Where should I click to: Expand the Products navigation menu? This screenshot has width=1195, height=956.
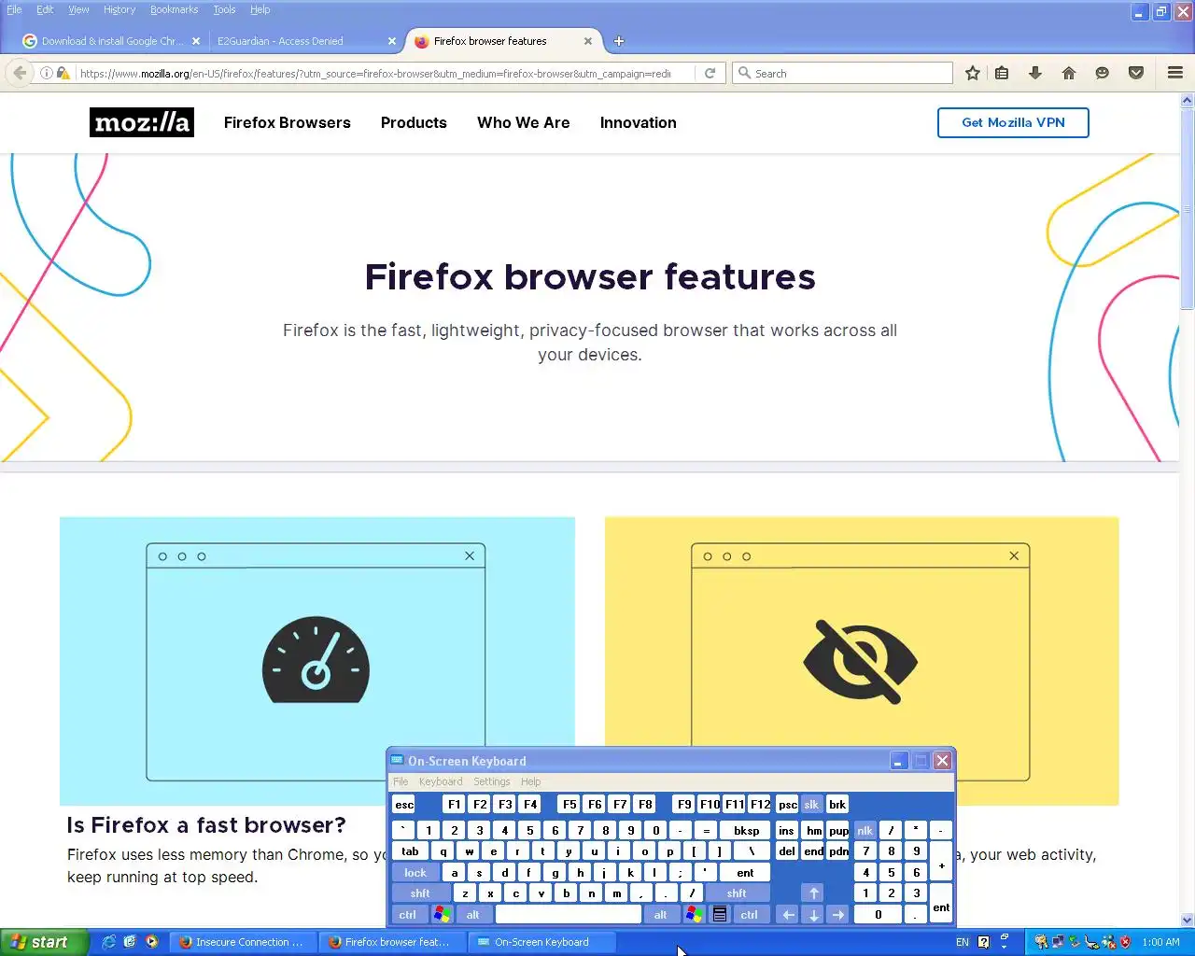tap(414, 122)
